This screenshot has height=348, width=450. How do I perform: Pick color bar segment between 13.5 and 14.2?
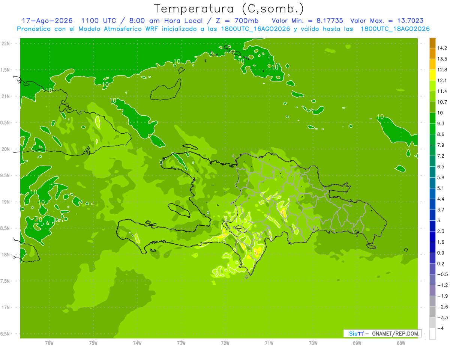click(432, 54)
